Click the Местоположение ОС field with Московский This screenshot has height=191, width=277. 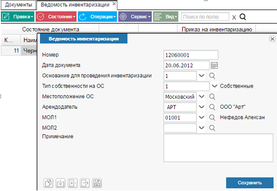(180, 97)
